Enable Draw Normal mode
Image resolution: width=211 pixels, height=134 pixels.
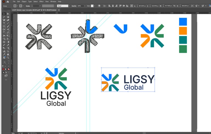coord(3,72)
